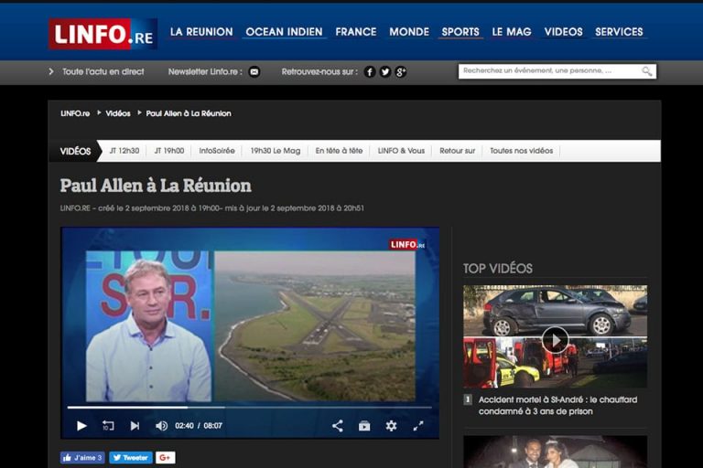703x468 pixels.
Task: Click the briefcase icon in the player controls
Action: click(x=364, y=425)
